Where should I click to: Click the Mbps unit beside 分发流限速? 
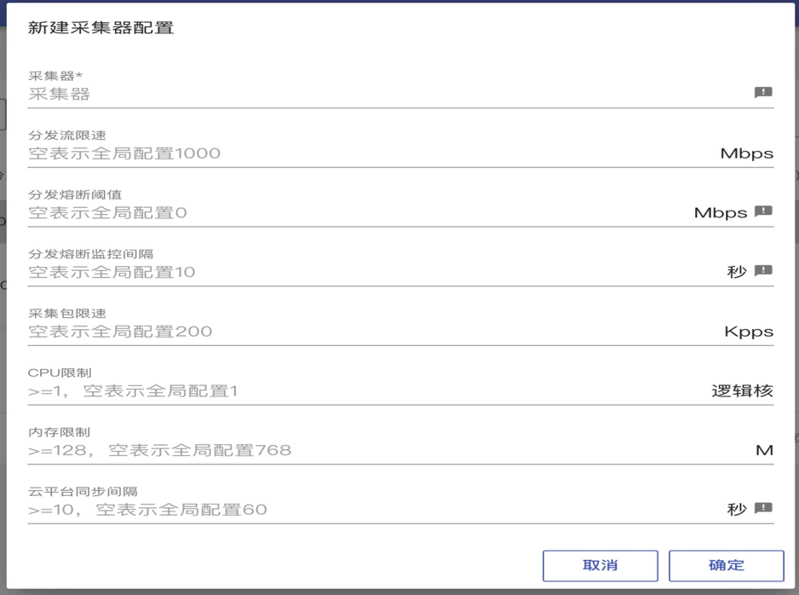tap(746, 153)
